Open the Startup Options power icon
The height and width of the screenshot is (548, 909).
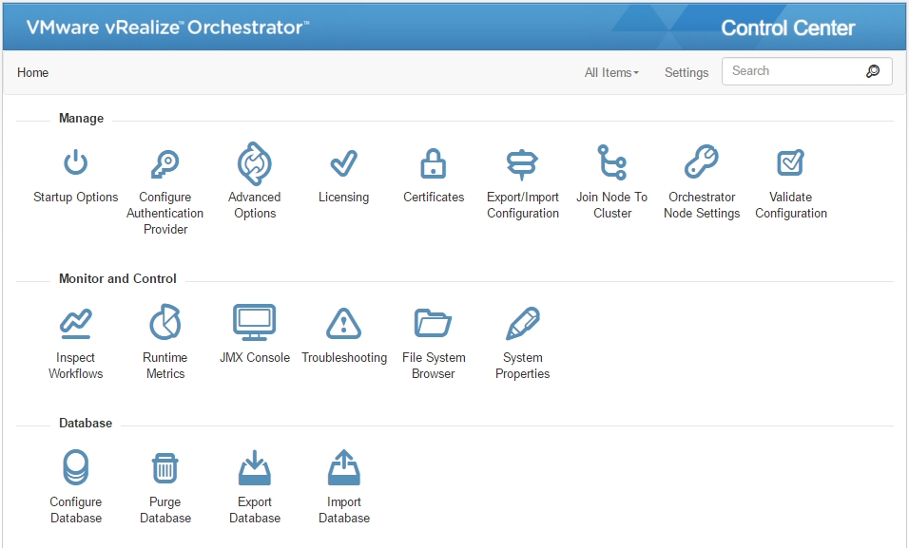coord(76,162)
